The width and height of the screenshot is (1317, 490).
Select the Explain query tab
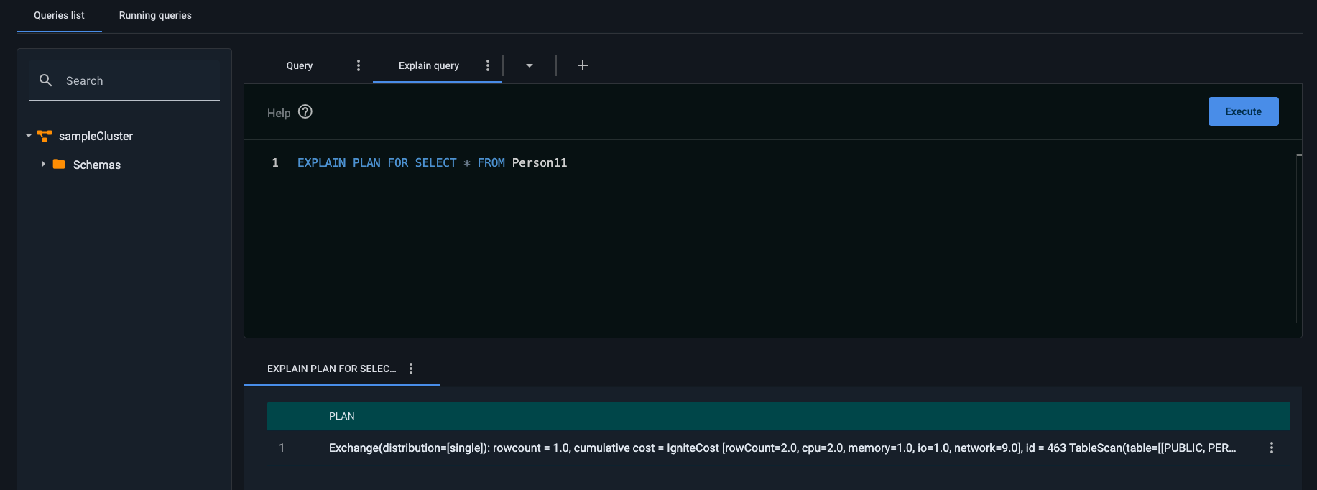coord(429,65)
